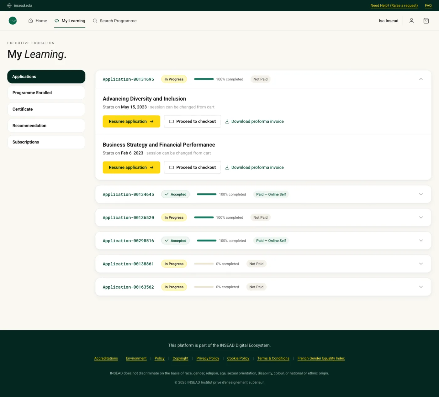Screen dimensions: 439x397
Task: Click Advancing Diversity and Inclusion title
Action: (x=144, y=99)
